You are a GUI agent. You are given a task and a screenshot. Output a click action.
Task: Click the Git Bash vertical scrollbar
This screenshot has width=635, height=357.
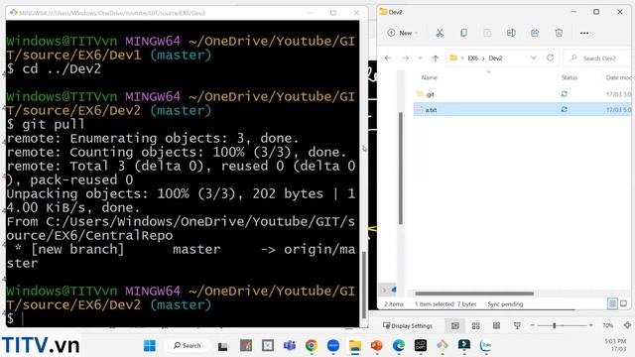(364, 285)
